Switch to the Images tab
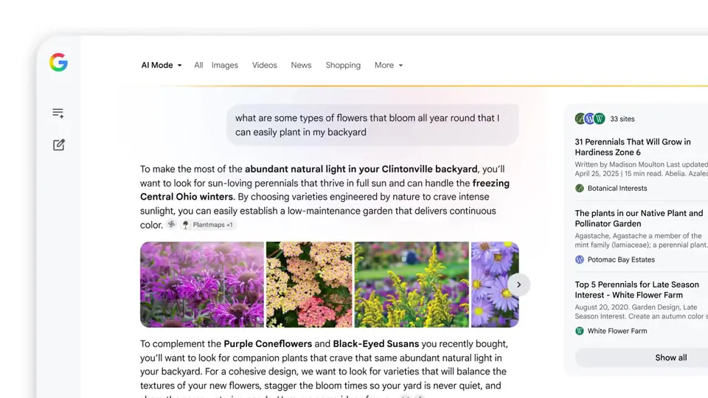The height and width of the screenshot is (398, 708). click(x=224, y=65)
